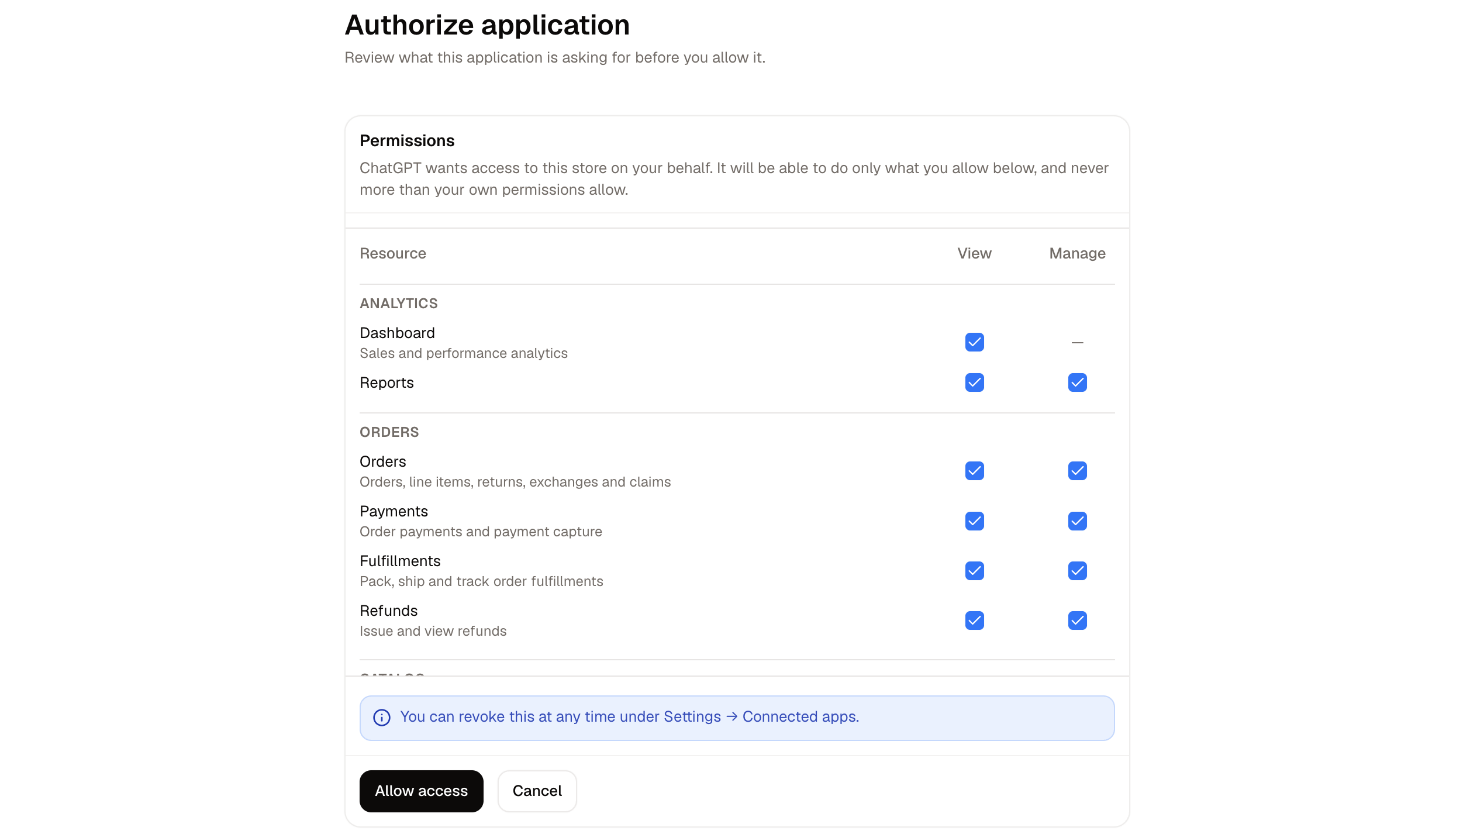Toggle the Reports Manage checkbox
Image resolution: width=1470 pixels, height=834 pixels.
pos(1077,382)
